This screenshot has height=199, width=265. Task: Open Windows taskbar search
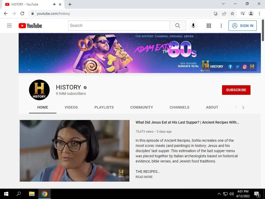click(x=19, y=194)
